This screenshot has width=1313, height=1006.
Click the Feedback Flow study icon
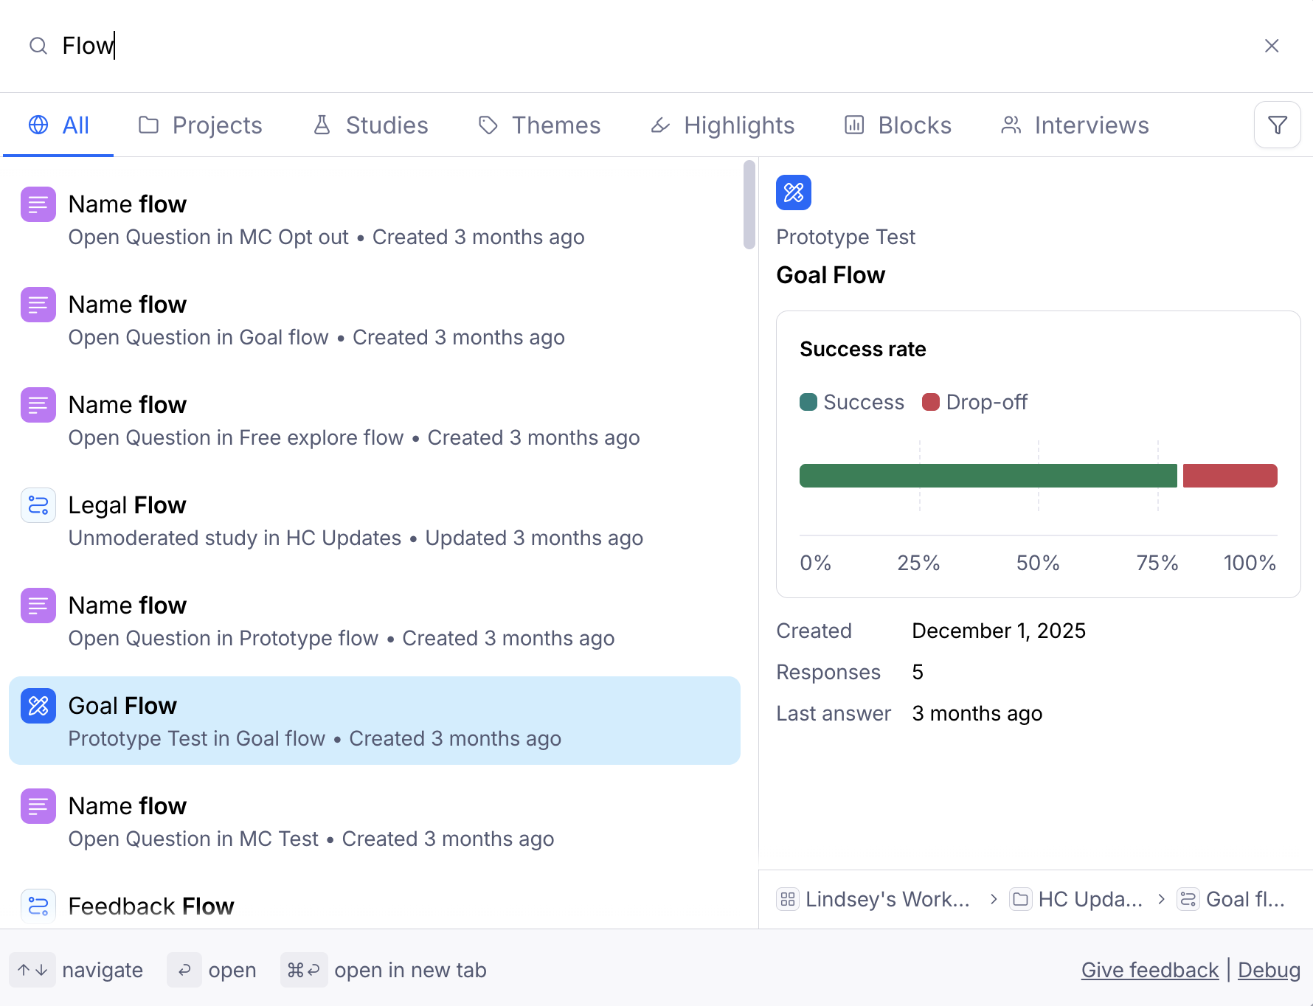tap(38, 906)
